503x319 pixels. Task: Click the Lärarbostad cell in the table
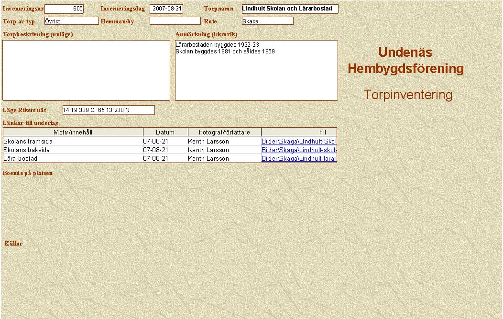coord(73,158)
